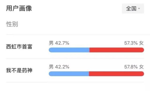Screen dimensions: 150x91
Task: Click the 57.8% 女 label
Action: 134,67
